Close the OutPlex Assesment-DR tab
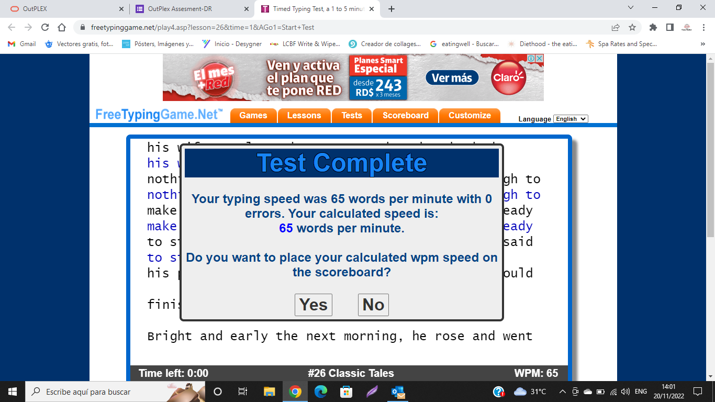This screenshot has width=715, height=402. pyautogui.click(x=246, y=9)
